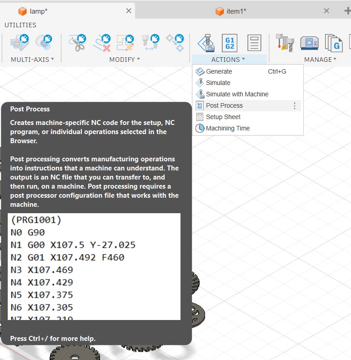Click the 'Press Ctrl+/ for more help' text
This screenshot has height=360, width=351.
(x=53, y=339)
